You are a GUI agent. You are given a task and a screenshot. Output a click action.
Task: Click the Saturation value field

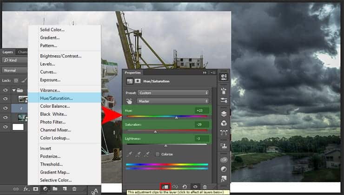pyautogui.click(x=202, y=125)
